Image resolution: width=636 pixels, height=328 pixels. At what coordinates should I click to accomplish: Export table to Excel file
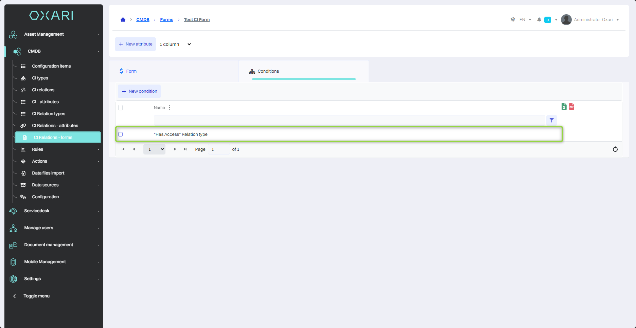coord(564,107)
